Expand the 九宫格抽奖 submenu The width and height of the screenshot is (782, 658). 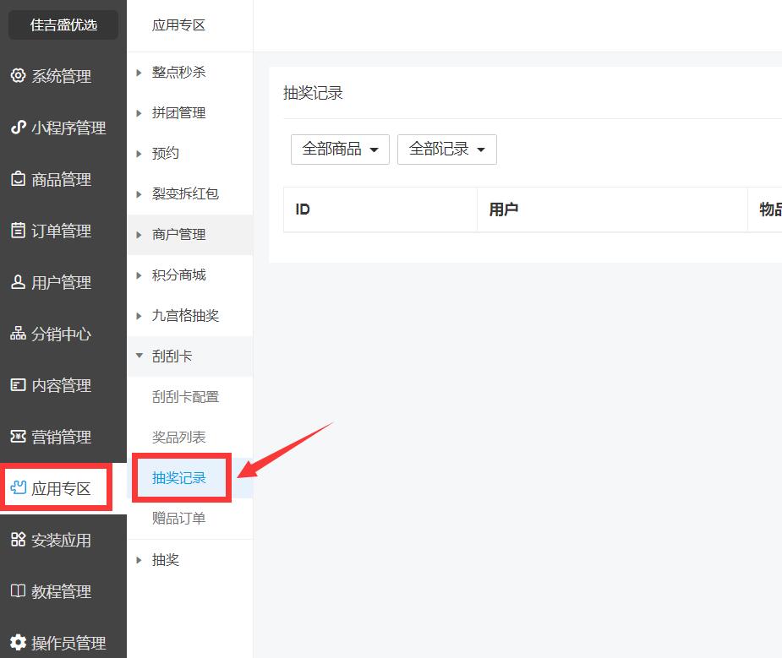[x=185, y=316]
